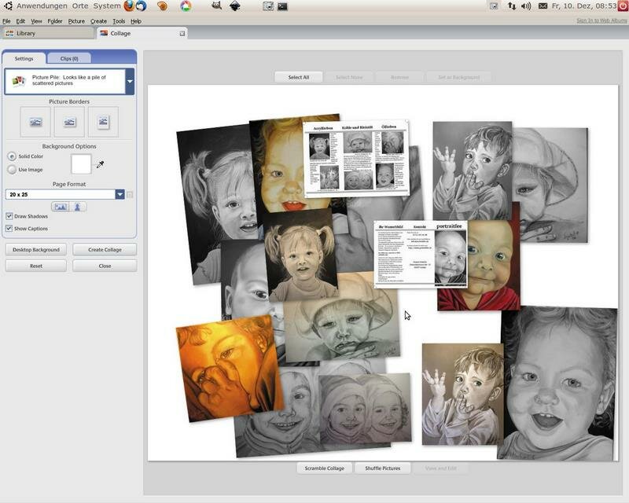Click the Ubuntu logo in top panel

(x=8, y=6)
